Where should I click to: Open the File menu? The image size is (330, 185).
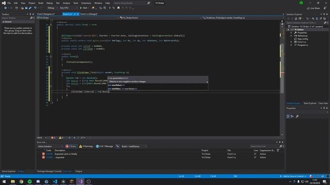point(9,3)
